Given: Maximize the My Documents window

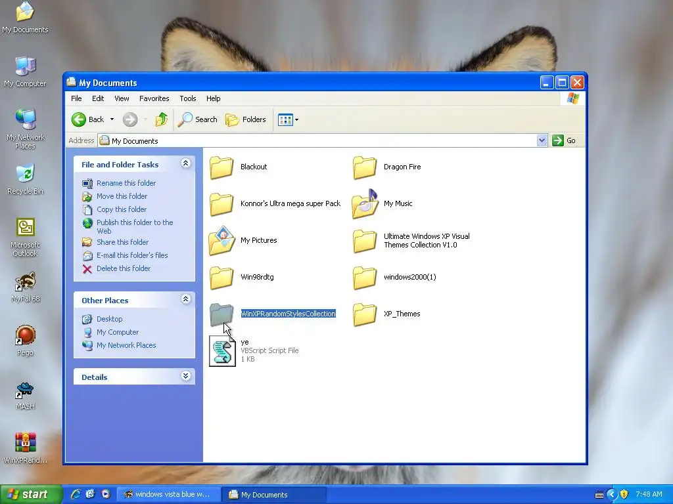Looking at the screenshot, I should pos(562,82).
